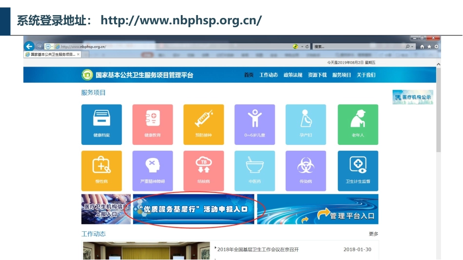Open the 健康档案 service tile
The width and height of the screenshot is (463, 260).
pos(101,124)
